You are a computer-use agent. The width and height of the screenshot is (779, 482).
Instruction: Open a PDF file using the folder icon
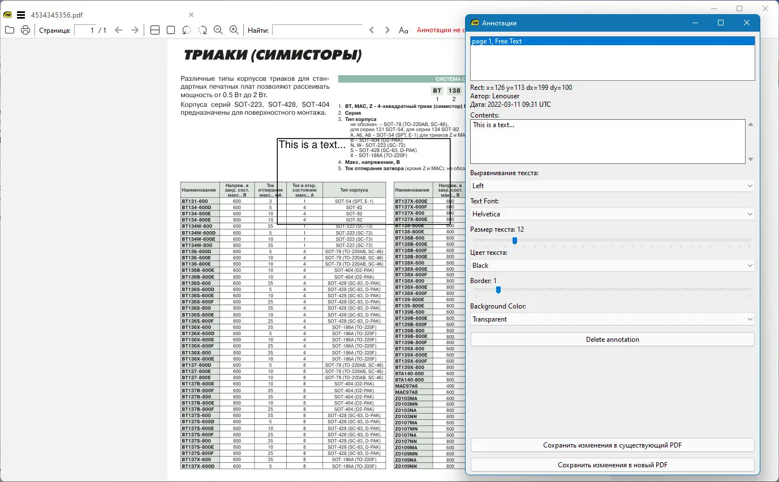9,30
